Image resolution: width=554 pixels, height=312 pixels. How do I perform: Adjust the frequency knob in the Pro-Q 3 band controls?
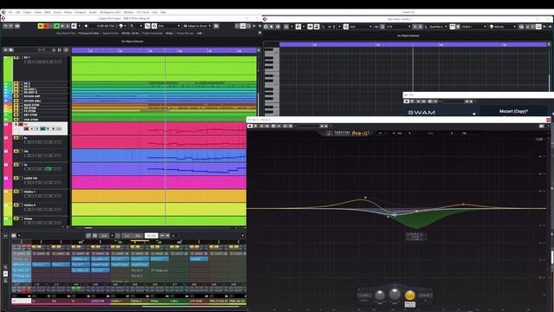coord(380,295)
